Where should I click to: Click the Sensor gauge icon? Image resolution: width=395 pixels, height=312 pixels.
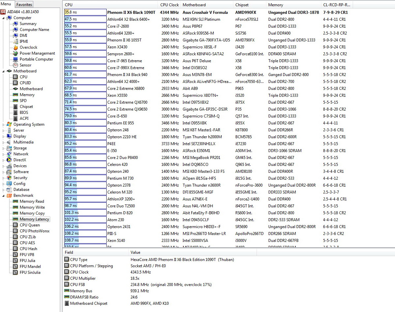click(x=15, y=65)
